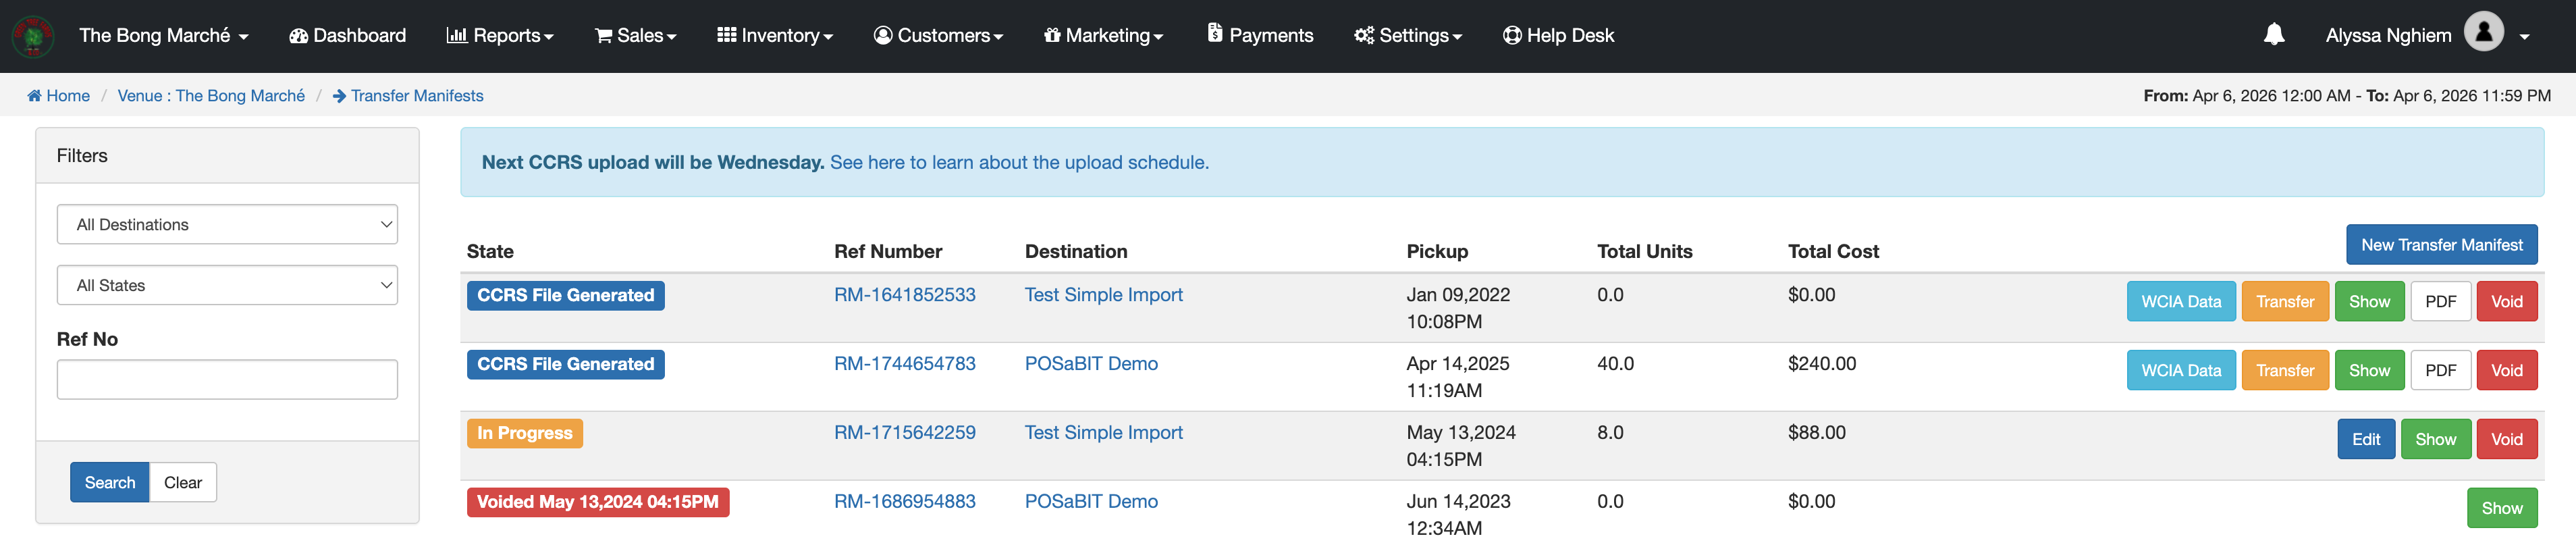Open manifest RM-1744654783 link

[904, 364]
